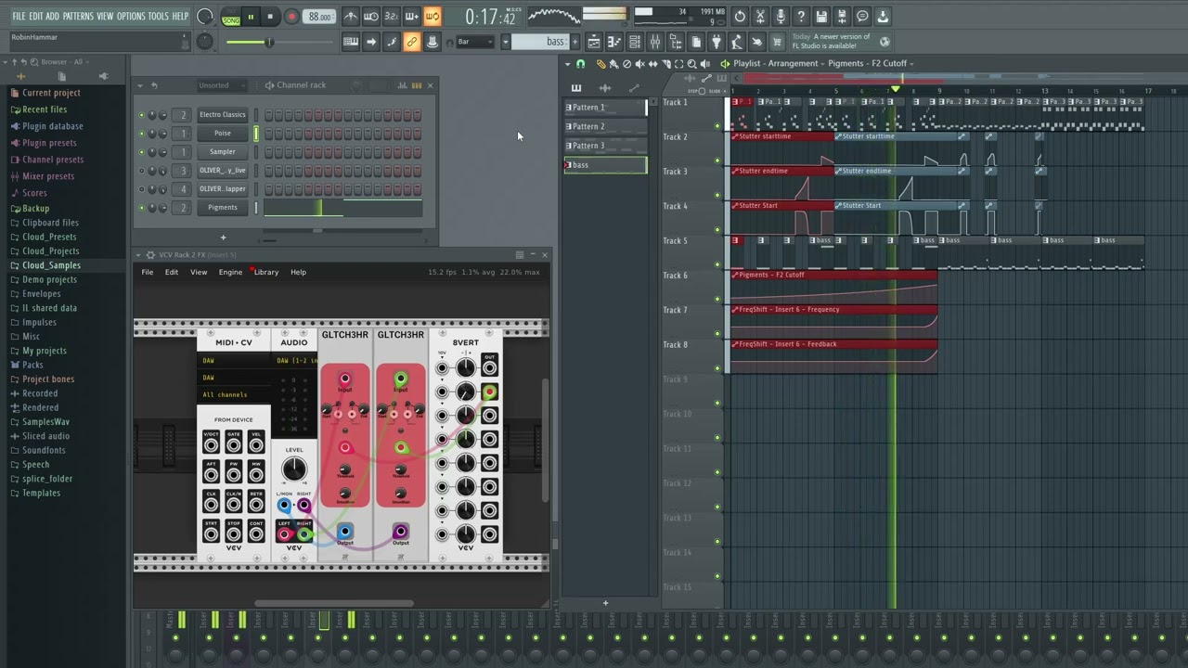This screenshot has width=1188, height=668.
Task: Mute the Poise channel
Action: tap(141, 134)
